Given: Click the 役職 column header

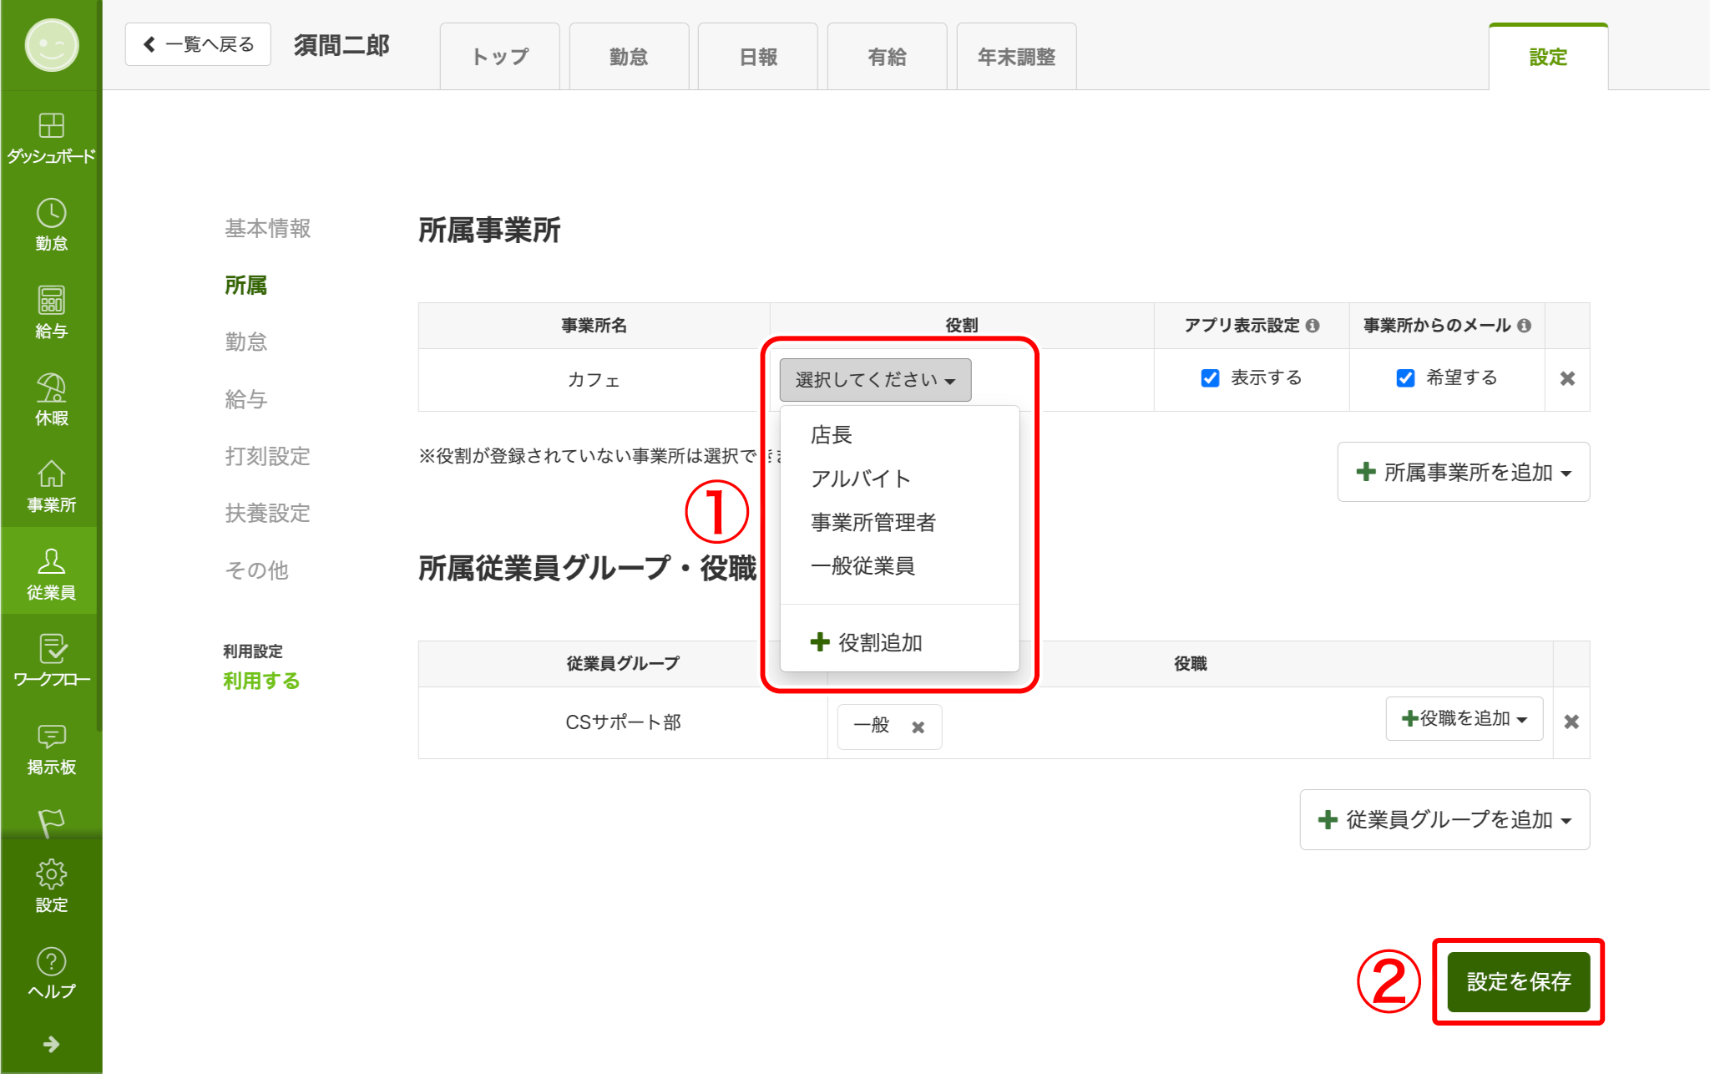Looking at the screenshot, I should point(1190,664).
